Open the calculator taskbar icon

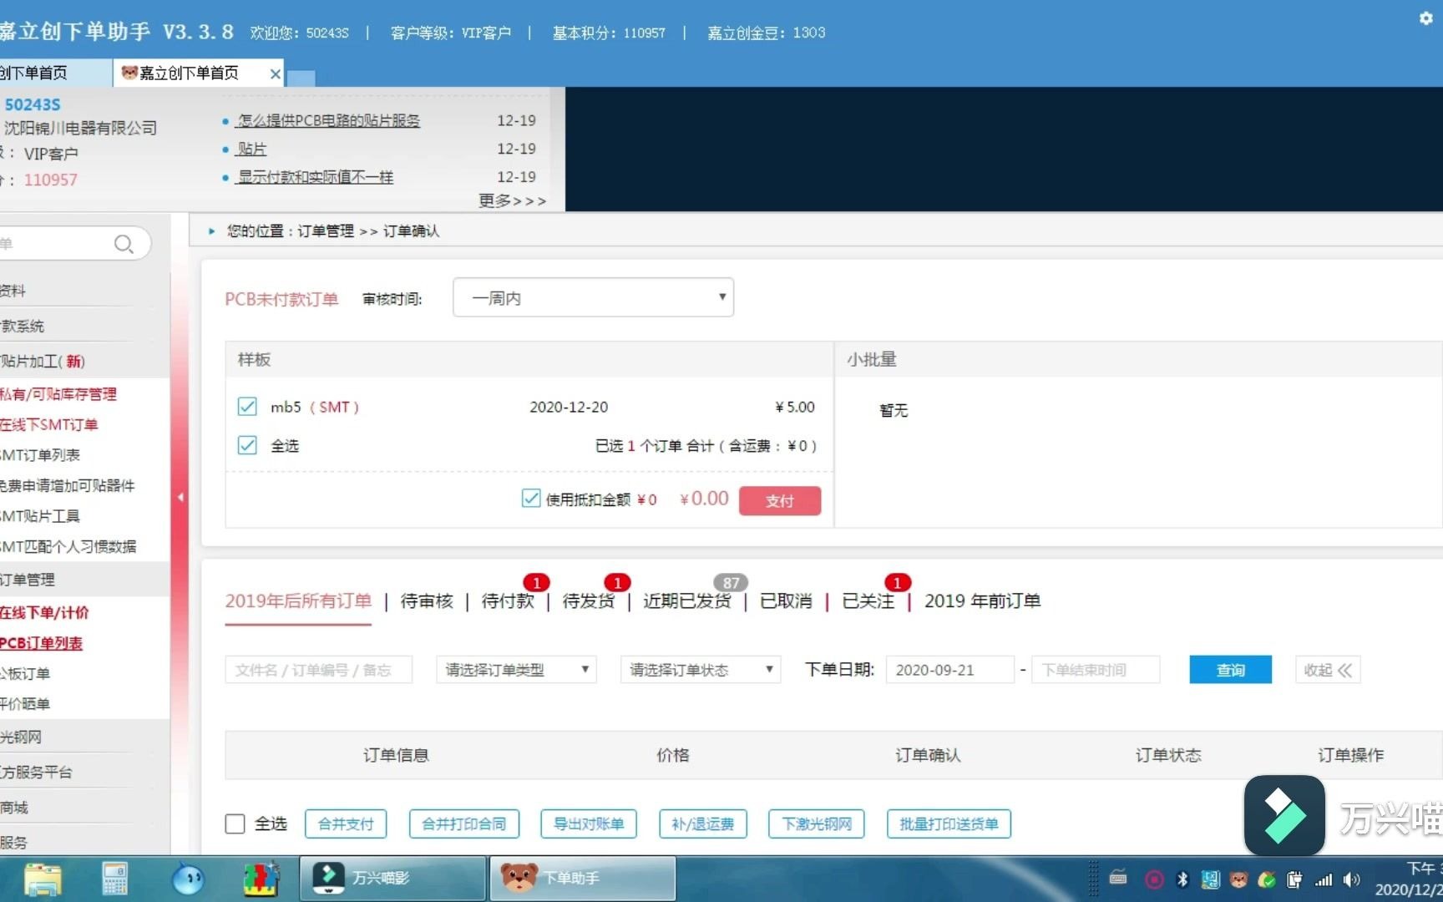114,879
